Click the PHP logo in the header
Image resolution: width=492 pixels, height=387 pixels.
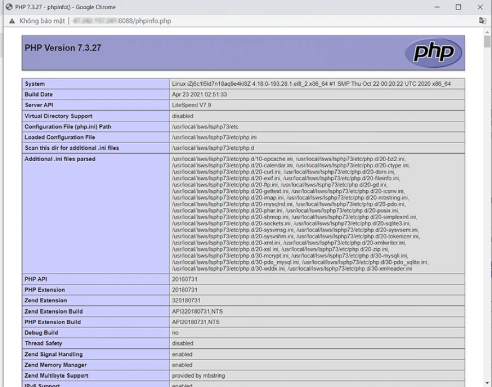[433, 52]
